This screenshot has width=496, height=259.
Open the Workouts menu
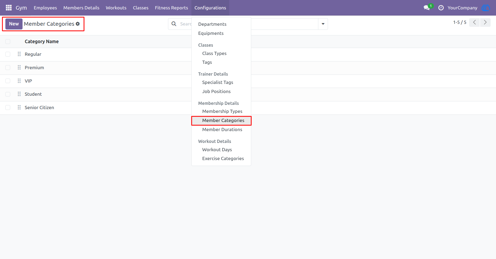116,8
